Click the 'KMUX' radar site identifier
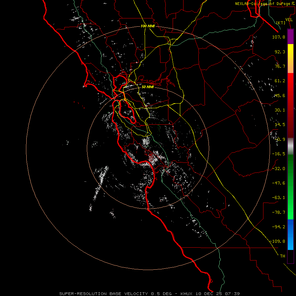 pos(187,294)
